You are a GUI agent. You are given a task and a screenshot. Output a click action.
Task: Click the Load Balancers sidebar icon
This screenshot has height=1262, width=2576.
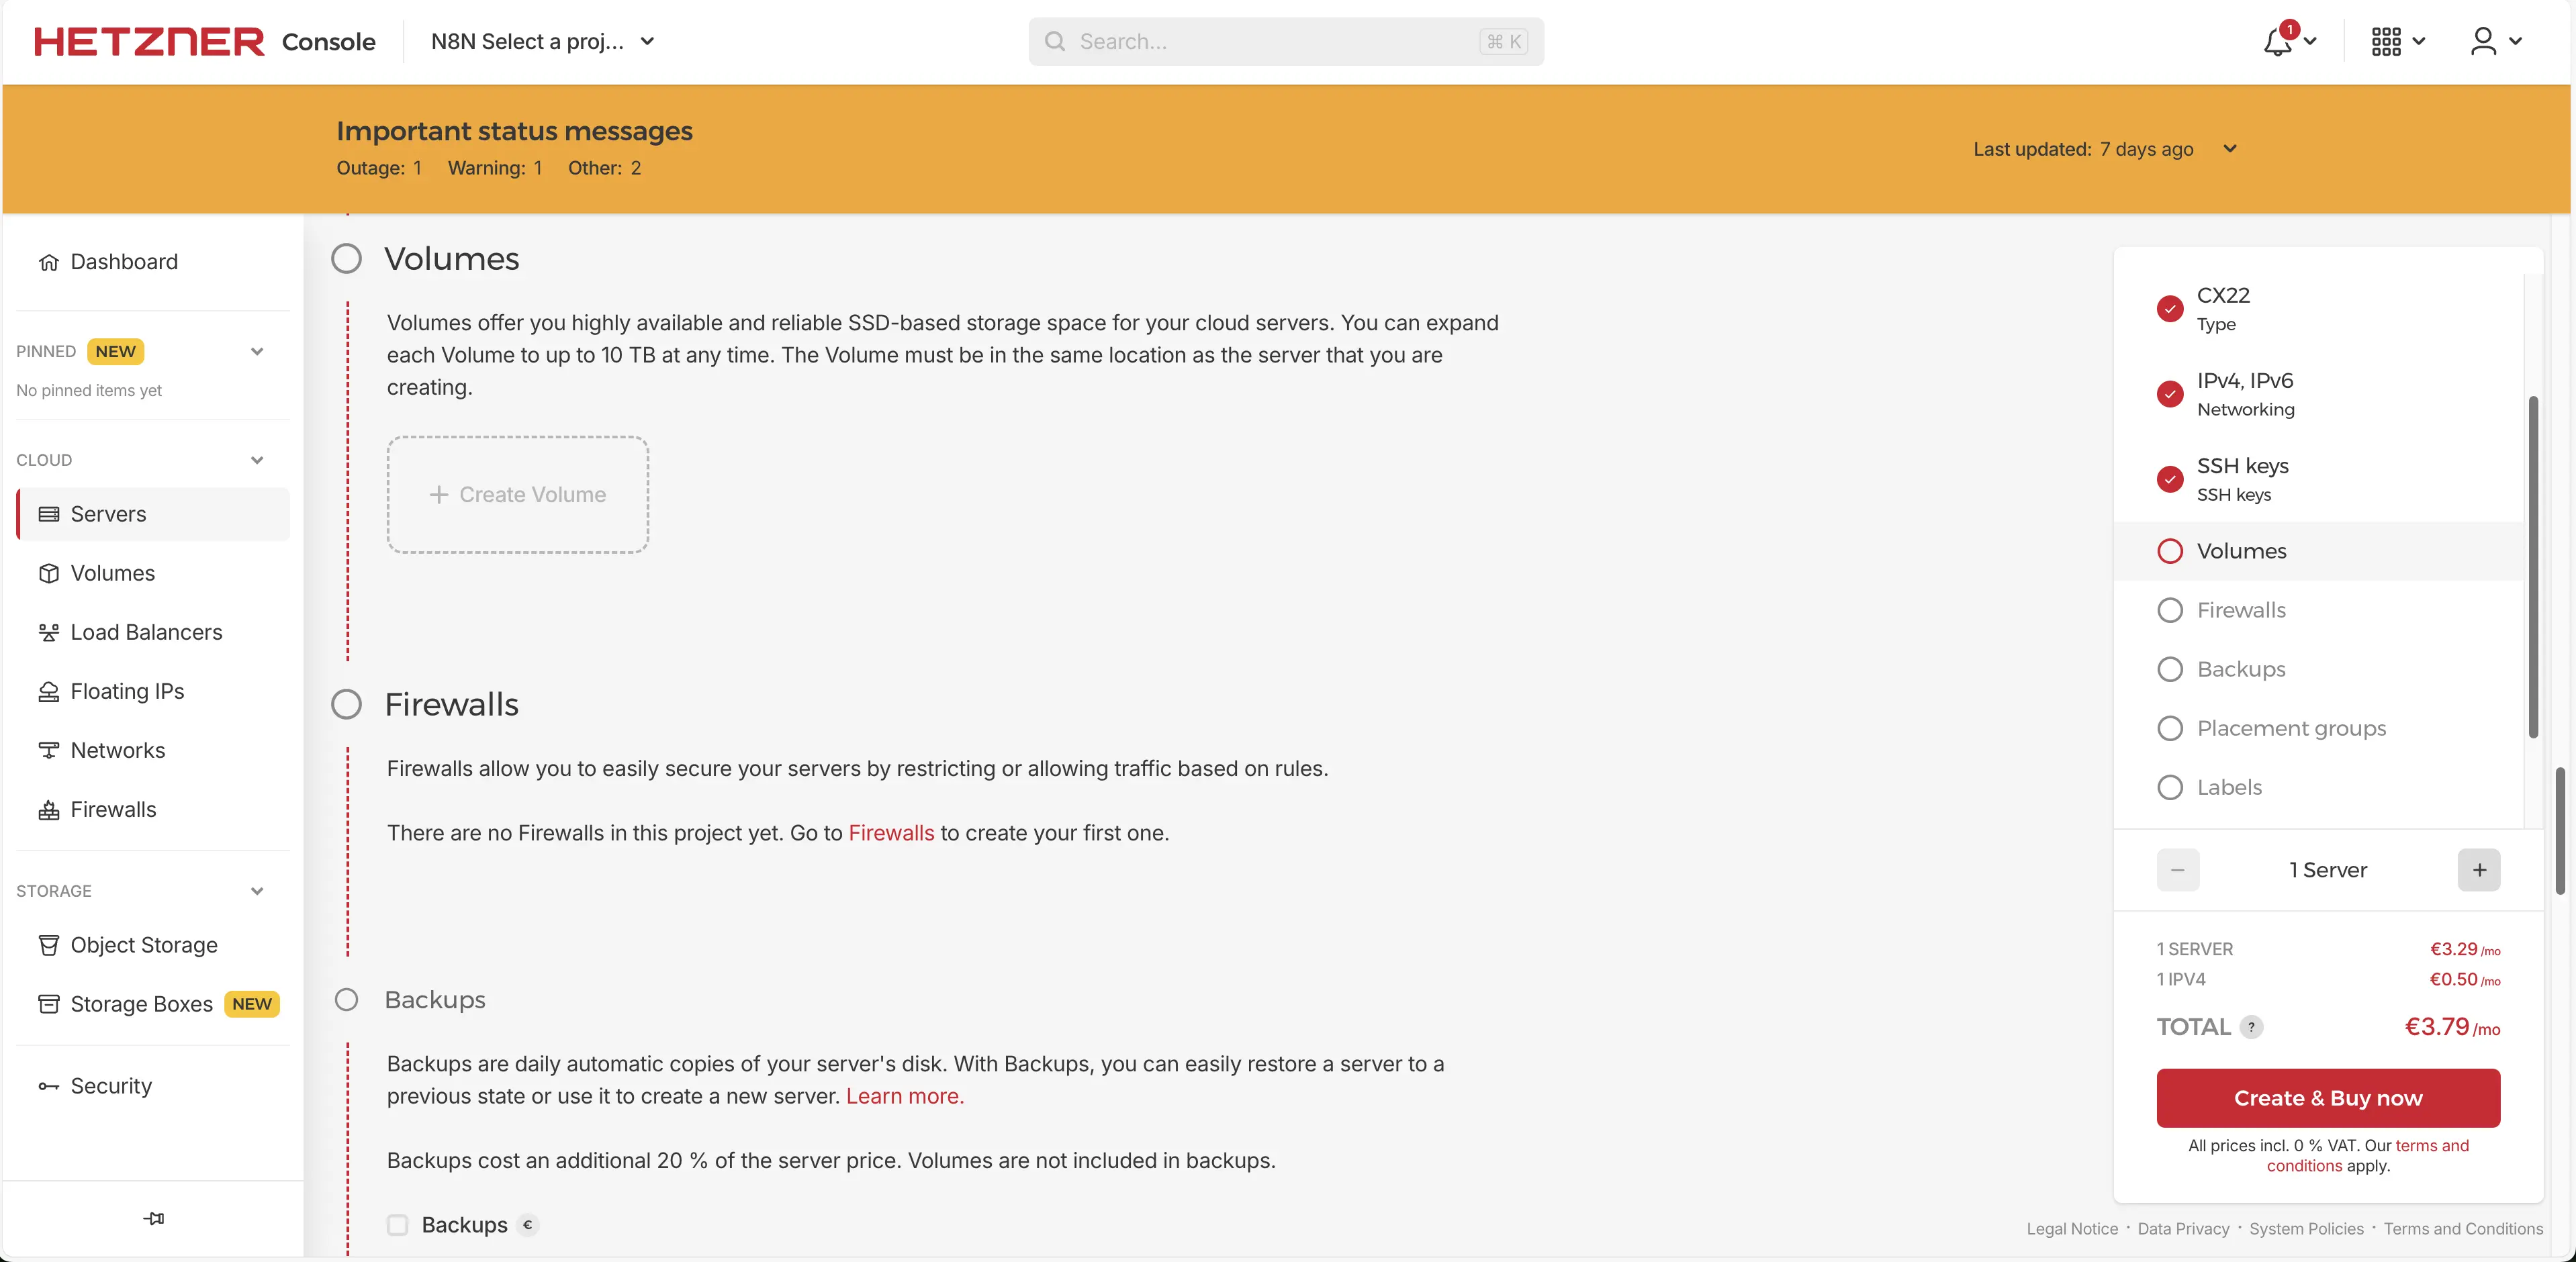(x=48, y=632)
